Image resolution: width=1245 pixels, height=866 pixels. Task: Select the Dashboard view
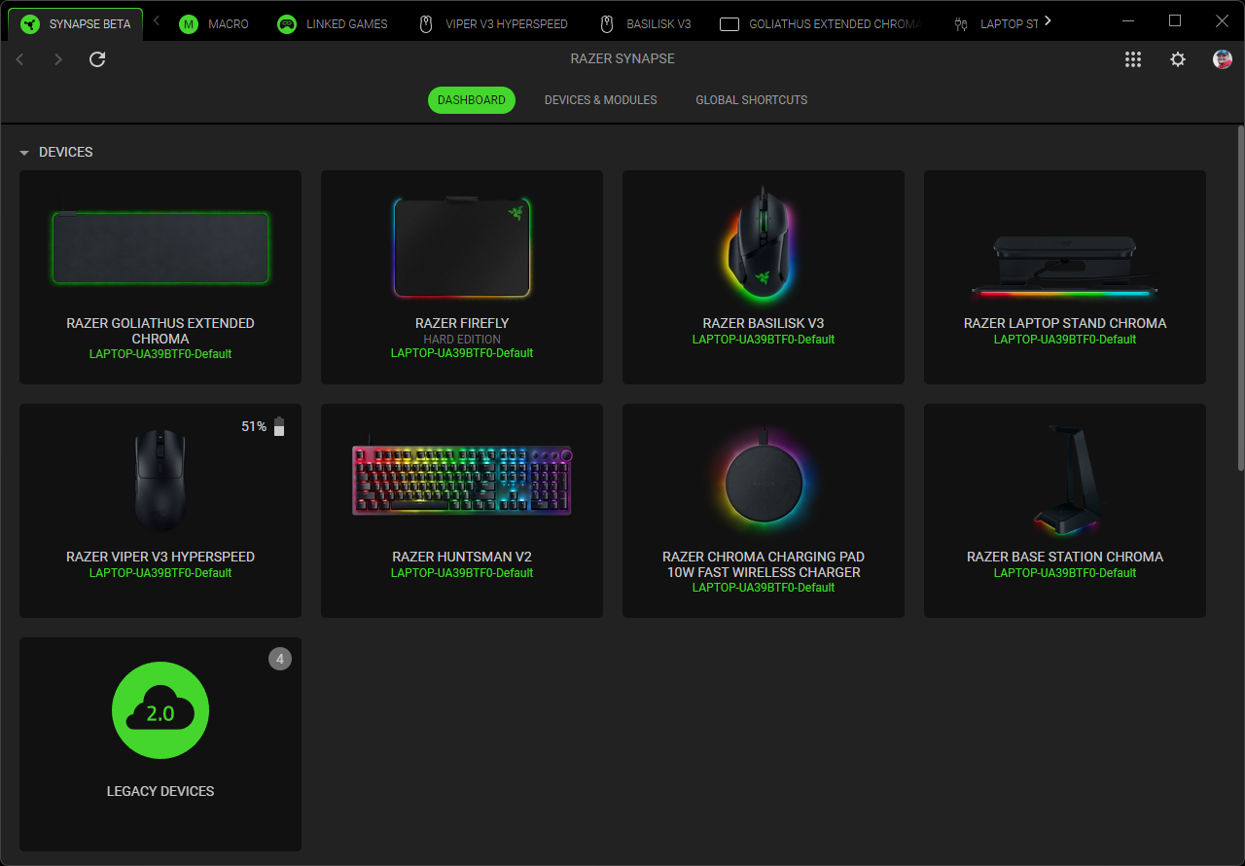coord(472,100)
